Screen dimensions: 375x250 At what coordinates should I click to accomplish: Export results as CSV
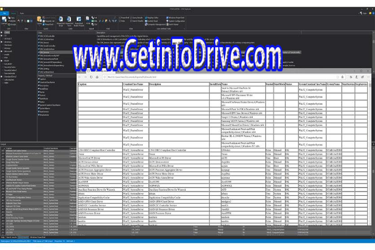click(94, 24)
